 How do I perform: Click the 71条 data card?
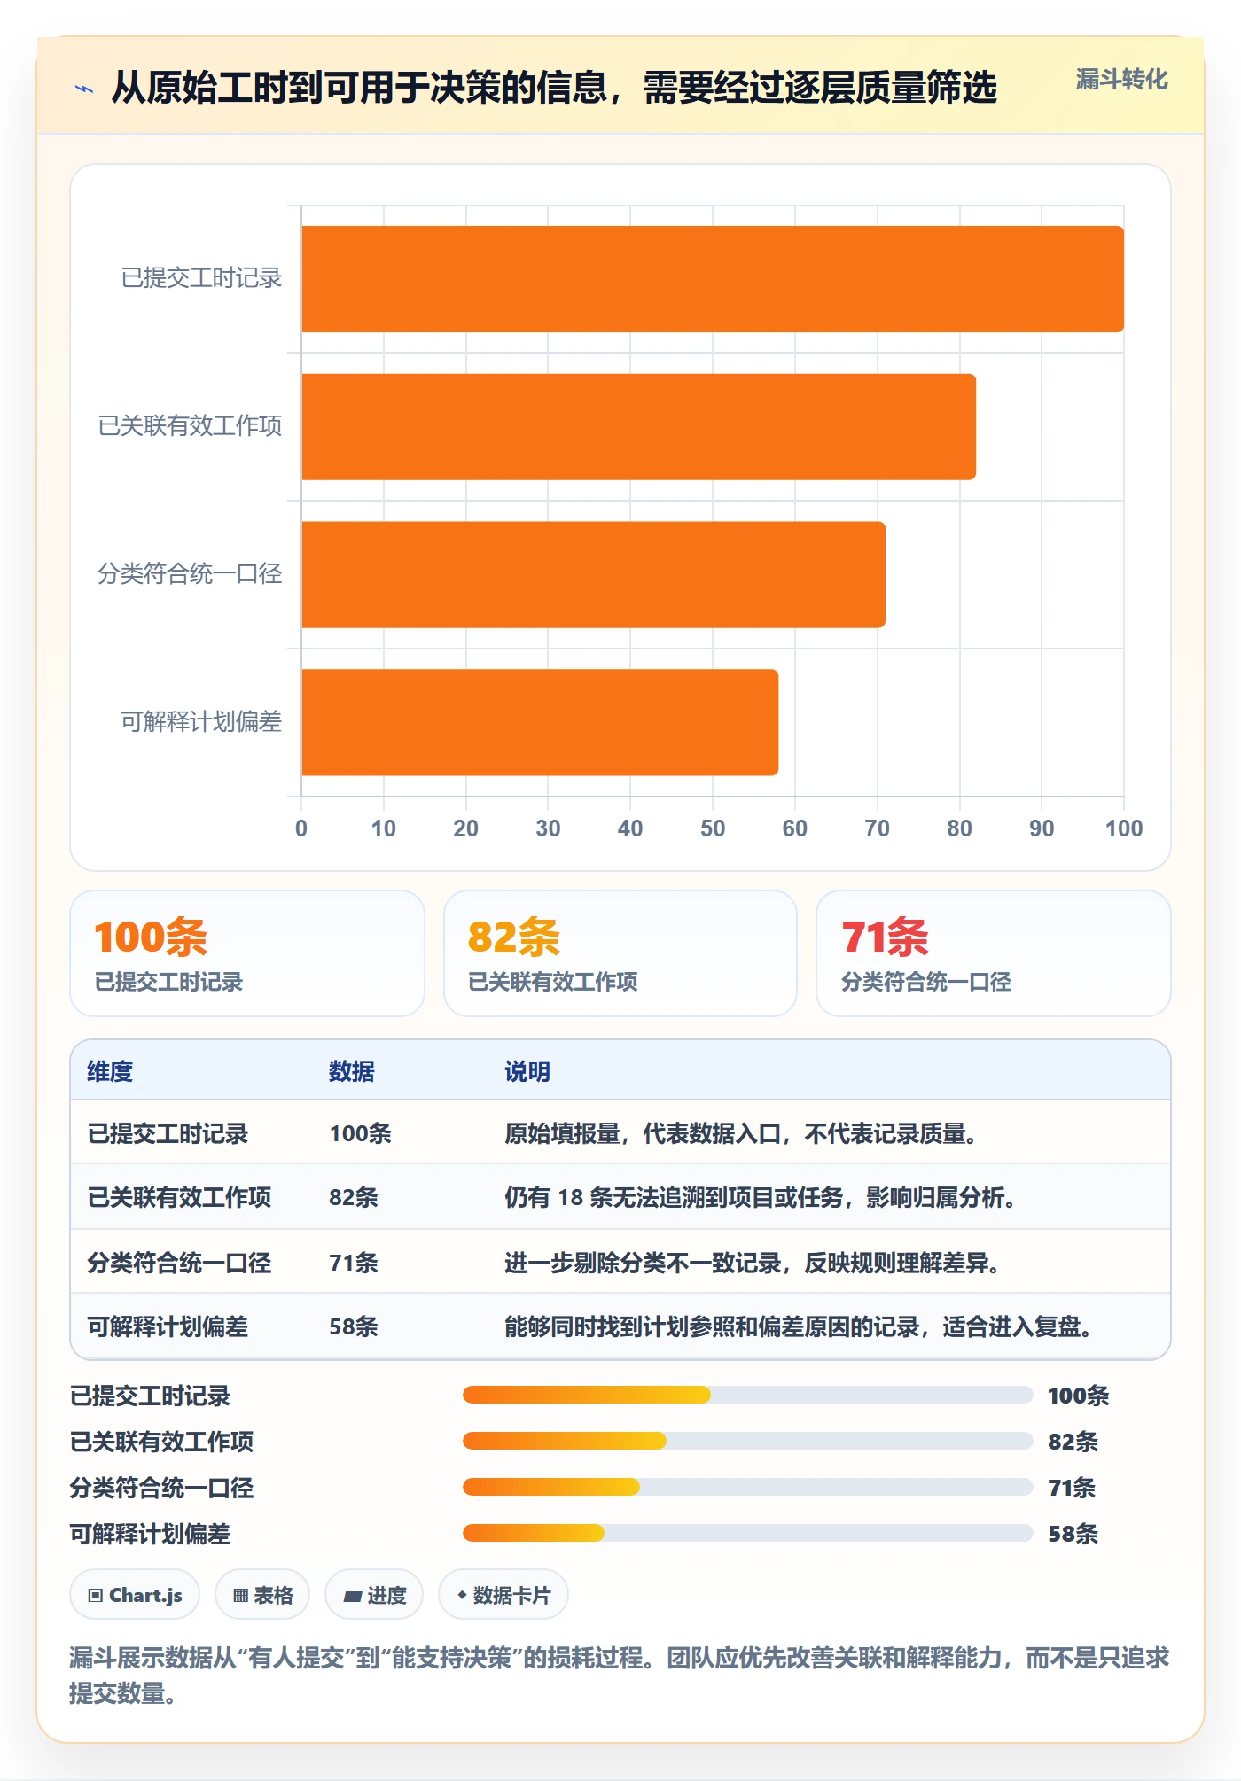coord(994,953)
